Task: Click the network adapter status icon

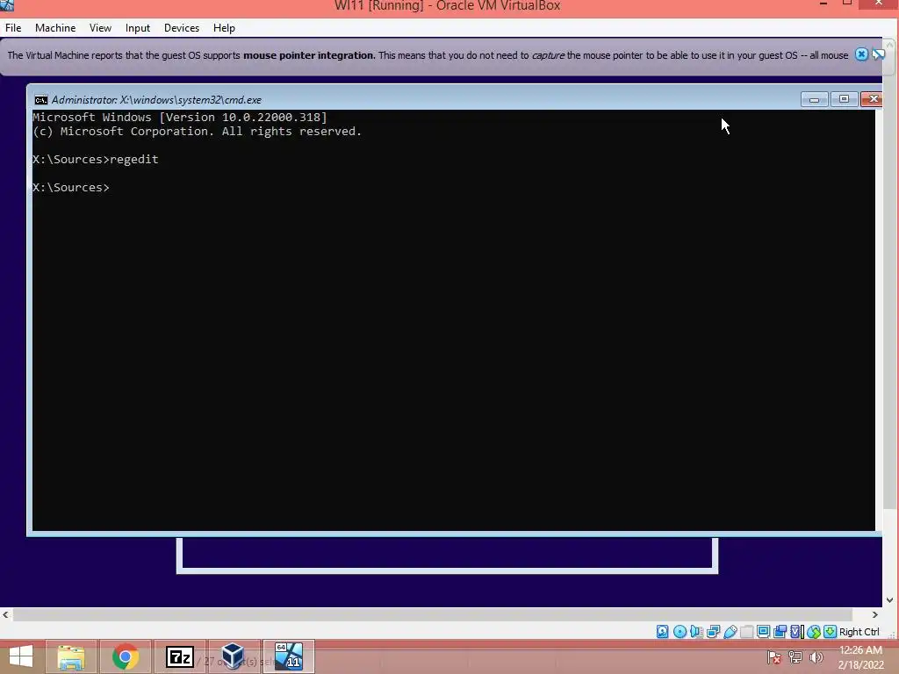Action: coord(713,632)
